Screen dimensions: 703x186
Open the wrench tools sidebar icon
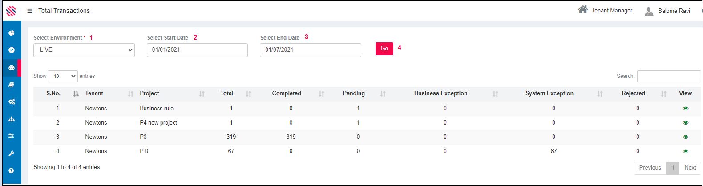click(x=12, y=154)
